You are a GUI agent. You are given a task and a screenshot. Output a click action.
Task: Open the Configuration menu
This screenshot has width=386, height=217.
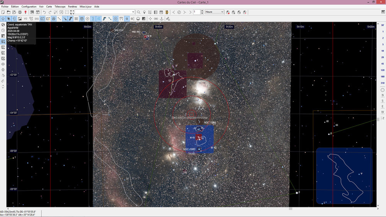(29, 7)
